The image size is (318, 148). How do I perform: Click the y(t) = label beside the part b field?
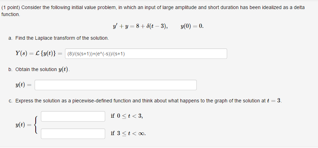[x=23, y=85]
